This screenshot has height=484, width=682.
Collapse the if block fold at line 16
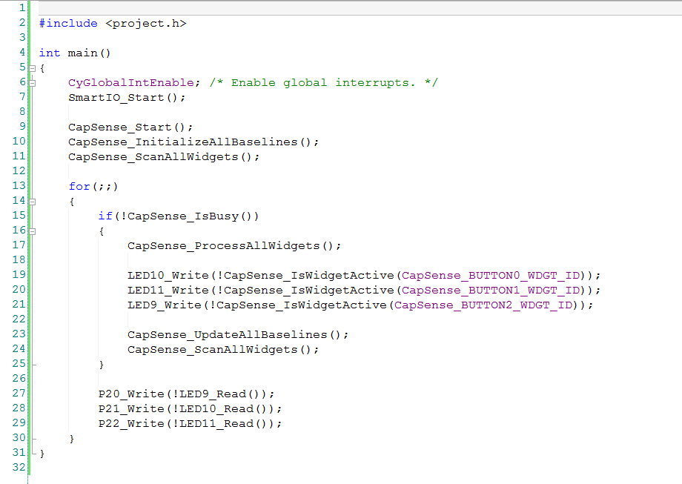click(x=32, y=231)
